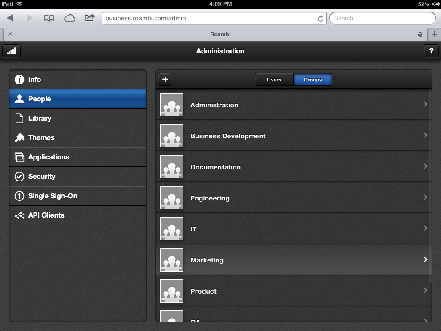Tap the Safari forward arrow
Viewport: 441px width, 331px height.
point(30,18)
